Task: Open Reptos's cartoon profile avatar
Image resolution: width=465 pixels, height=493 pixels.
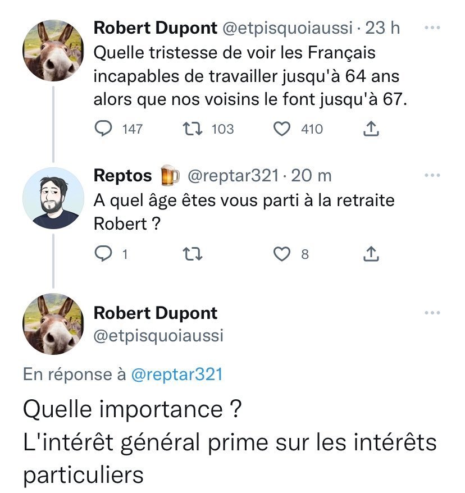Action: pos(53,198)
